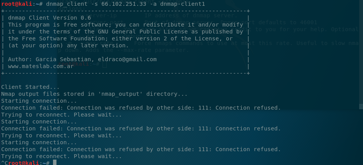Image resolution: width=363 pixels, height=165 pixels.
Task: Open the eldraco@gmail.com email address
Action: coord(127,59)
